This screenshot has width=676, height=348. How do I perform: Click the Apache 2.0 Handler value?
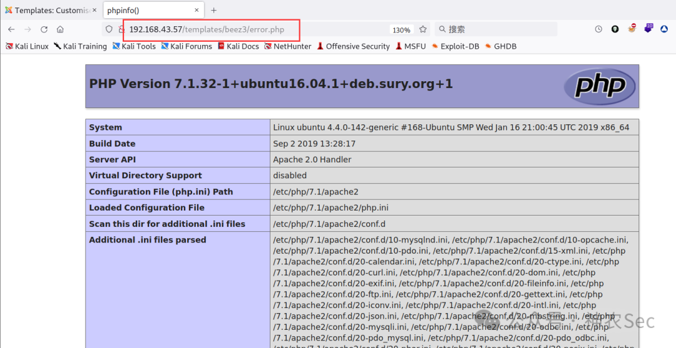312,159
